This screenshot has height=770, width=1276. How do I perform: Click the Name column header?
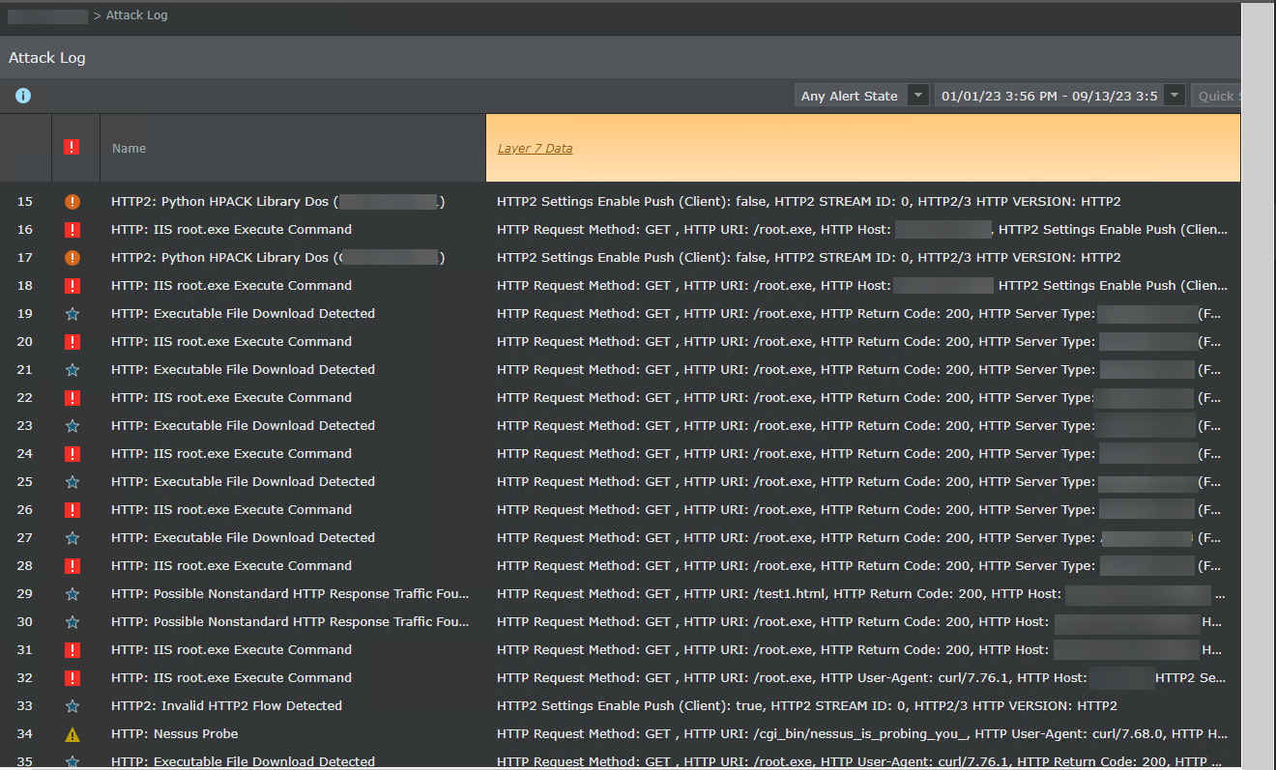coord(129,148)
